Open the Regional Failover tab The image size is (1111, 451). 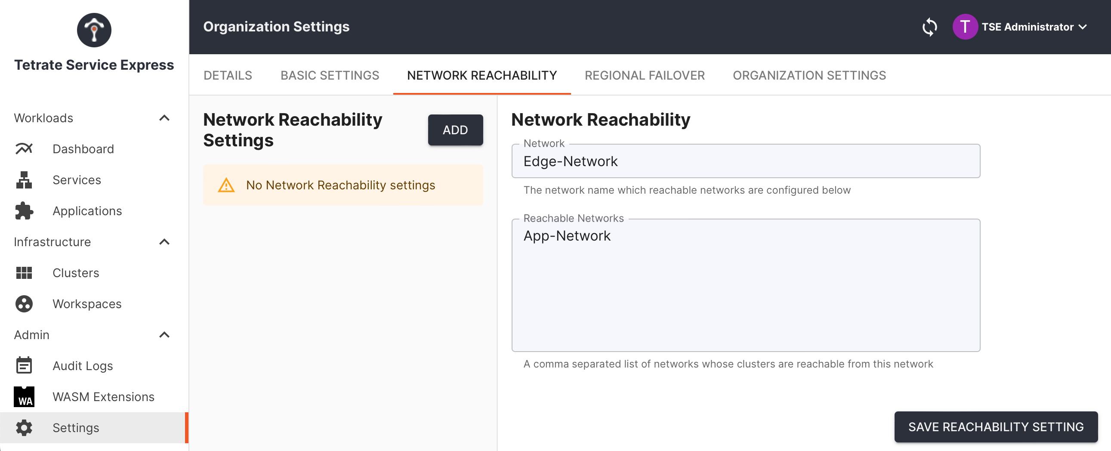pos(645,75)
